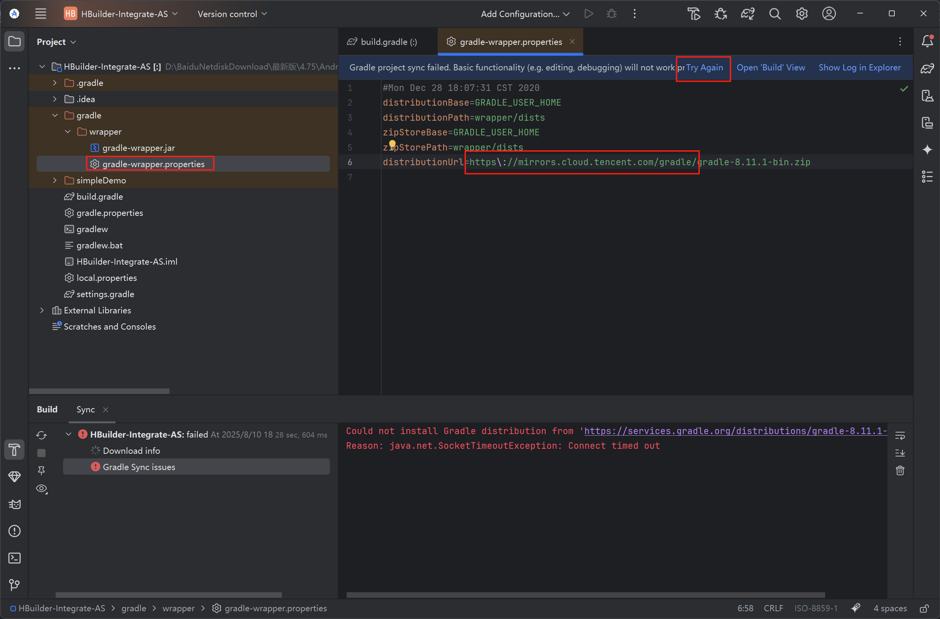The height and width of the screenshot is (619, 940).
Task: Expand the External Libraries node
Action: [x=42, y=310]
